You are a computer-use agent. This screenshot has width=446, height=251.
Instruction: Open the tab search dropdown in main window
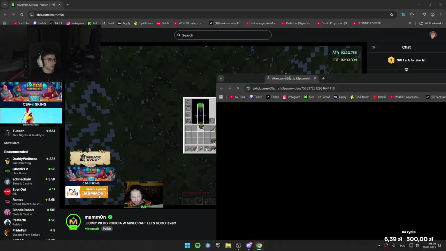click(x=4, y=5)
